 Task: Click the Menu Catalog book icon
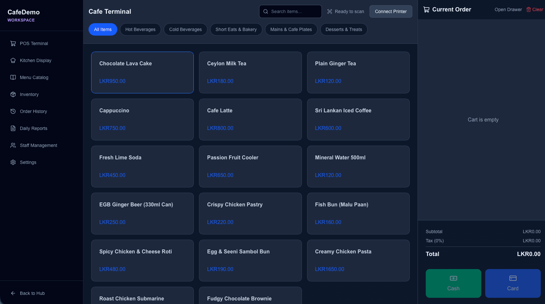(x=13, y=77)
